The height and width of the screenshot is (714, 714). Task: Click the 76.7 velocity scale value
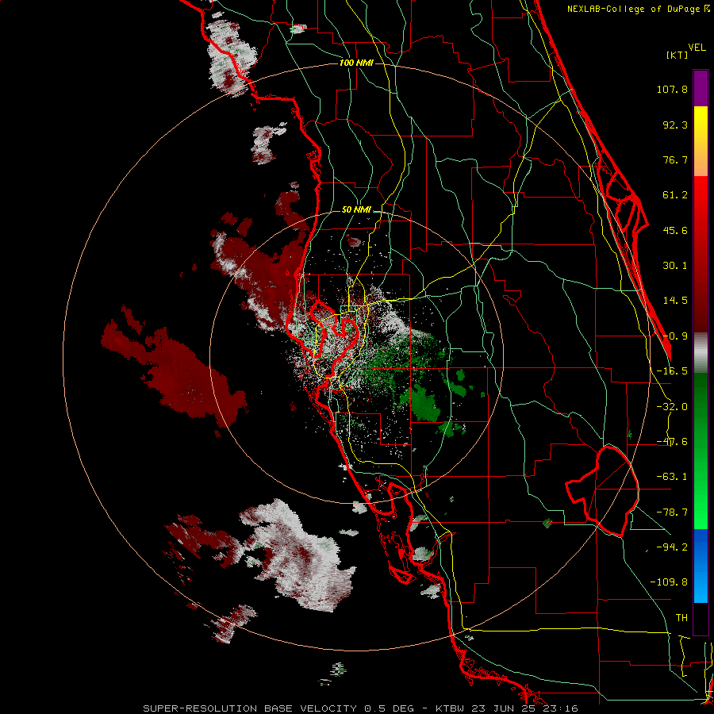click(675, 159)
